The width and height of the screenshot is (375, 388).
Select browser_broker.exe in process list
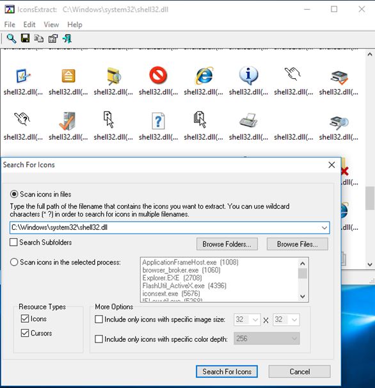(x=181, y=270)
